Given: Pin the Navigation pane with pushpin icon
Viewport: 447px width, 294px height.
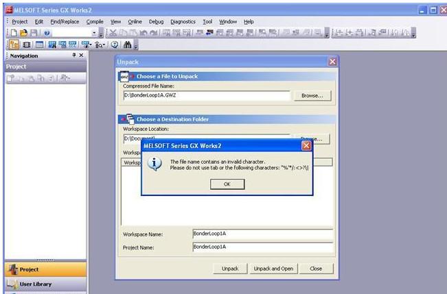Looking at the screenshot, I should click(x=74, y=56).
